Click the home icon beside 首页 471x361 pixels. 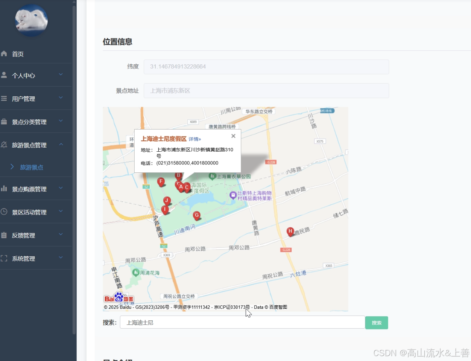click(x=4, y=53)
